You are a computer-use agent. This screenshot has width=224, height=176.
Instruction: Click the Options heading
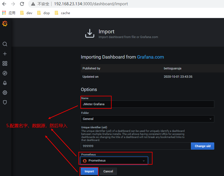89,89
